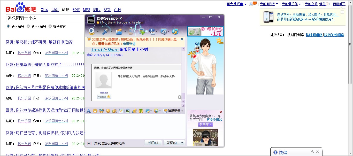Click in the Tieba search input field

pyautogui.click(x=45, y=18)
